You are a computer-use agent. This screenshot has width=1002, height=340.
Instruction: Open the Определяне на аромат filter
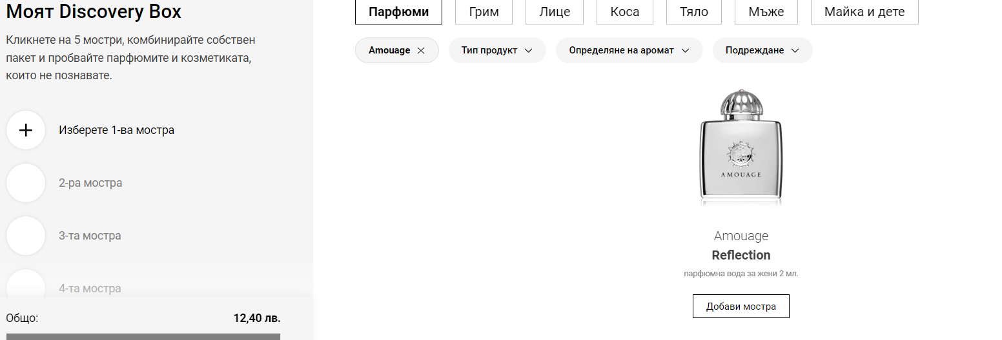629,50
